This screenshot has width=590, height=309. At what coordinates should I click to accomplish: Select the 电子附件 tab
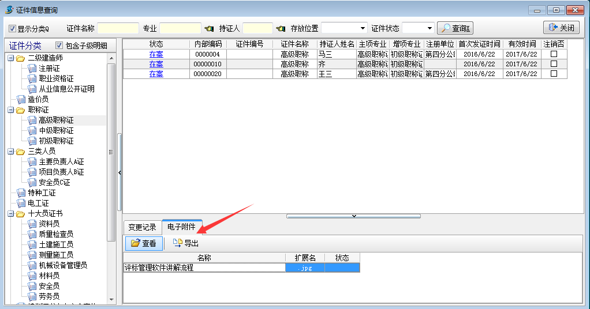click(x=181, y=227)
